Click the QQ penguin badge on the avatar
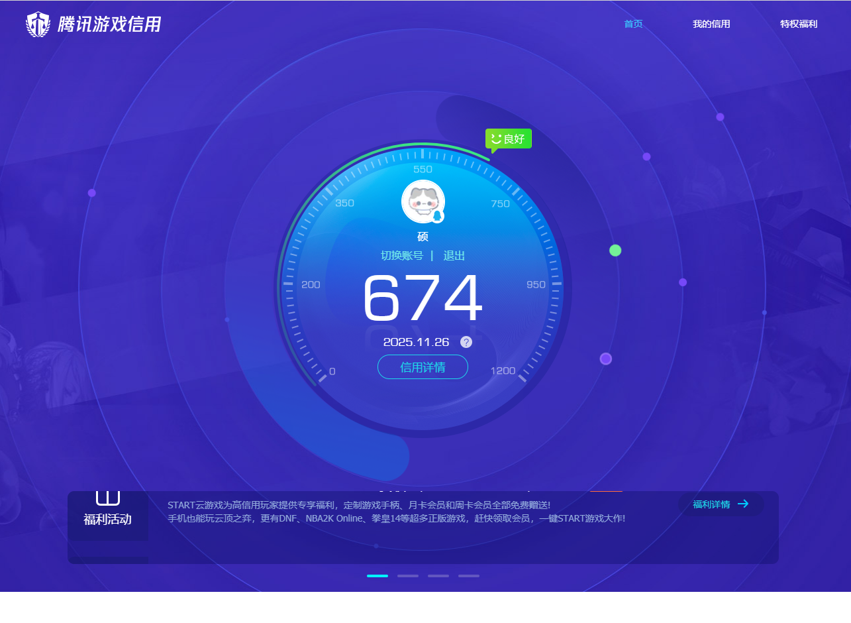Viewport: 851px width, 623px height. (x=437, y=216)
